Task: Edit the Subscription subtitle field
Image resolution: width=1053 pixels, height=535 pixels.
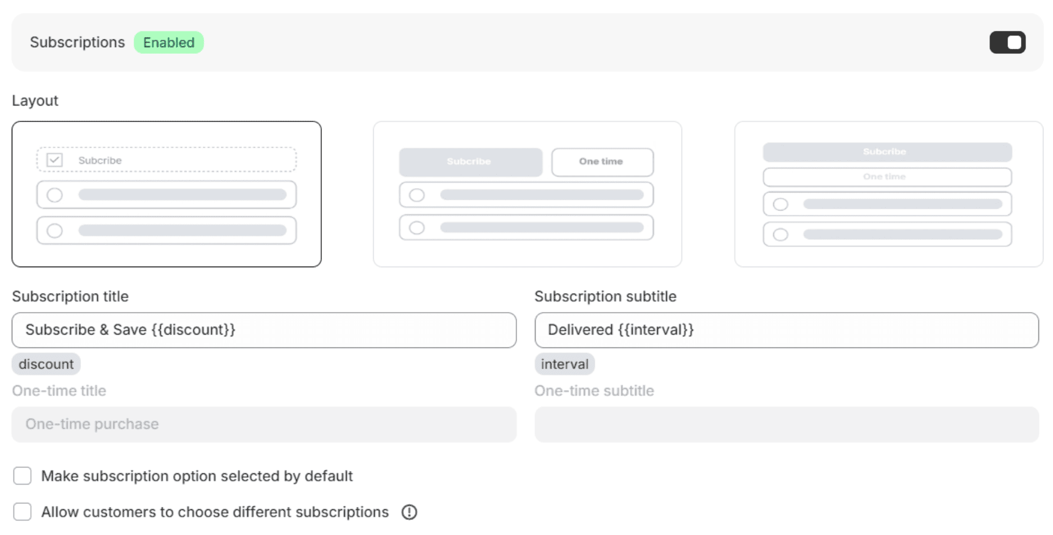Action: point(787,330)
